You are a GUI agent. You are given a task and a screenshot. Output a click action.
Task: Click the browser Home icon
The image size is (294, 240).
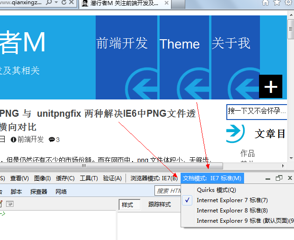pos(266,3)
